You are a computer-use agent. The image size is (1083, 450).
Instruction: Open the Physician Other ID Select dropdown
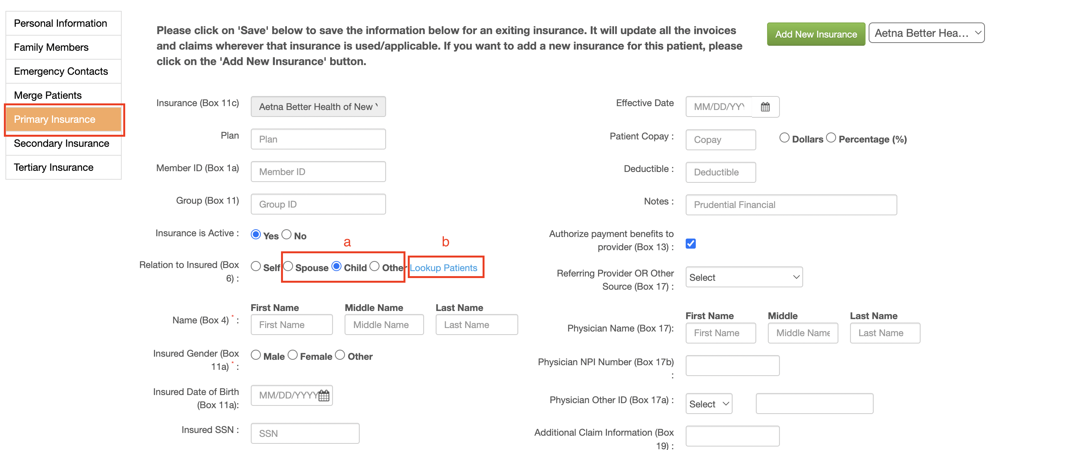709,404
